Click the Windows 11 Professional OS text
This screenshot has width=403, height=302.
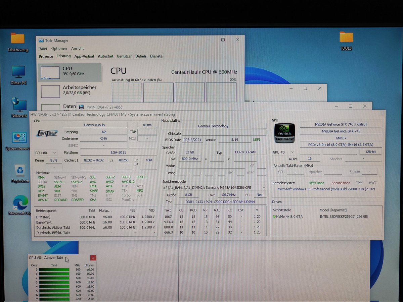(325, 189)
